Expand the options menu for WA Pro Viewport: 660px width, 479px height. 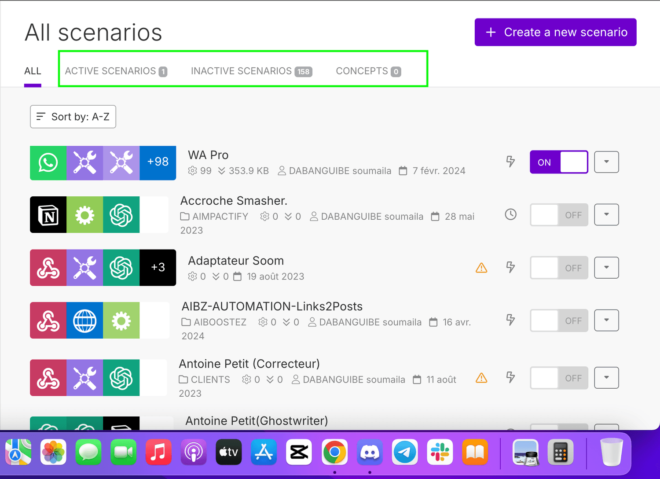(x=606, y=162)
